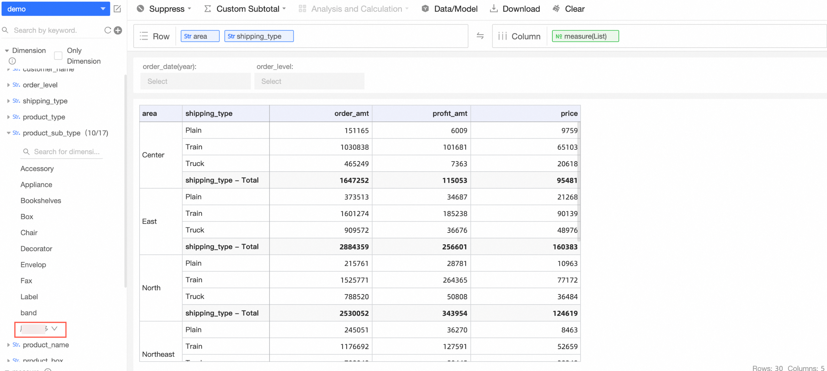
Task: Open the order_level Select dropdown
Action: coord(309,81)
